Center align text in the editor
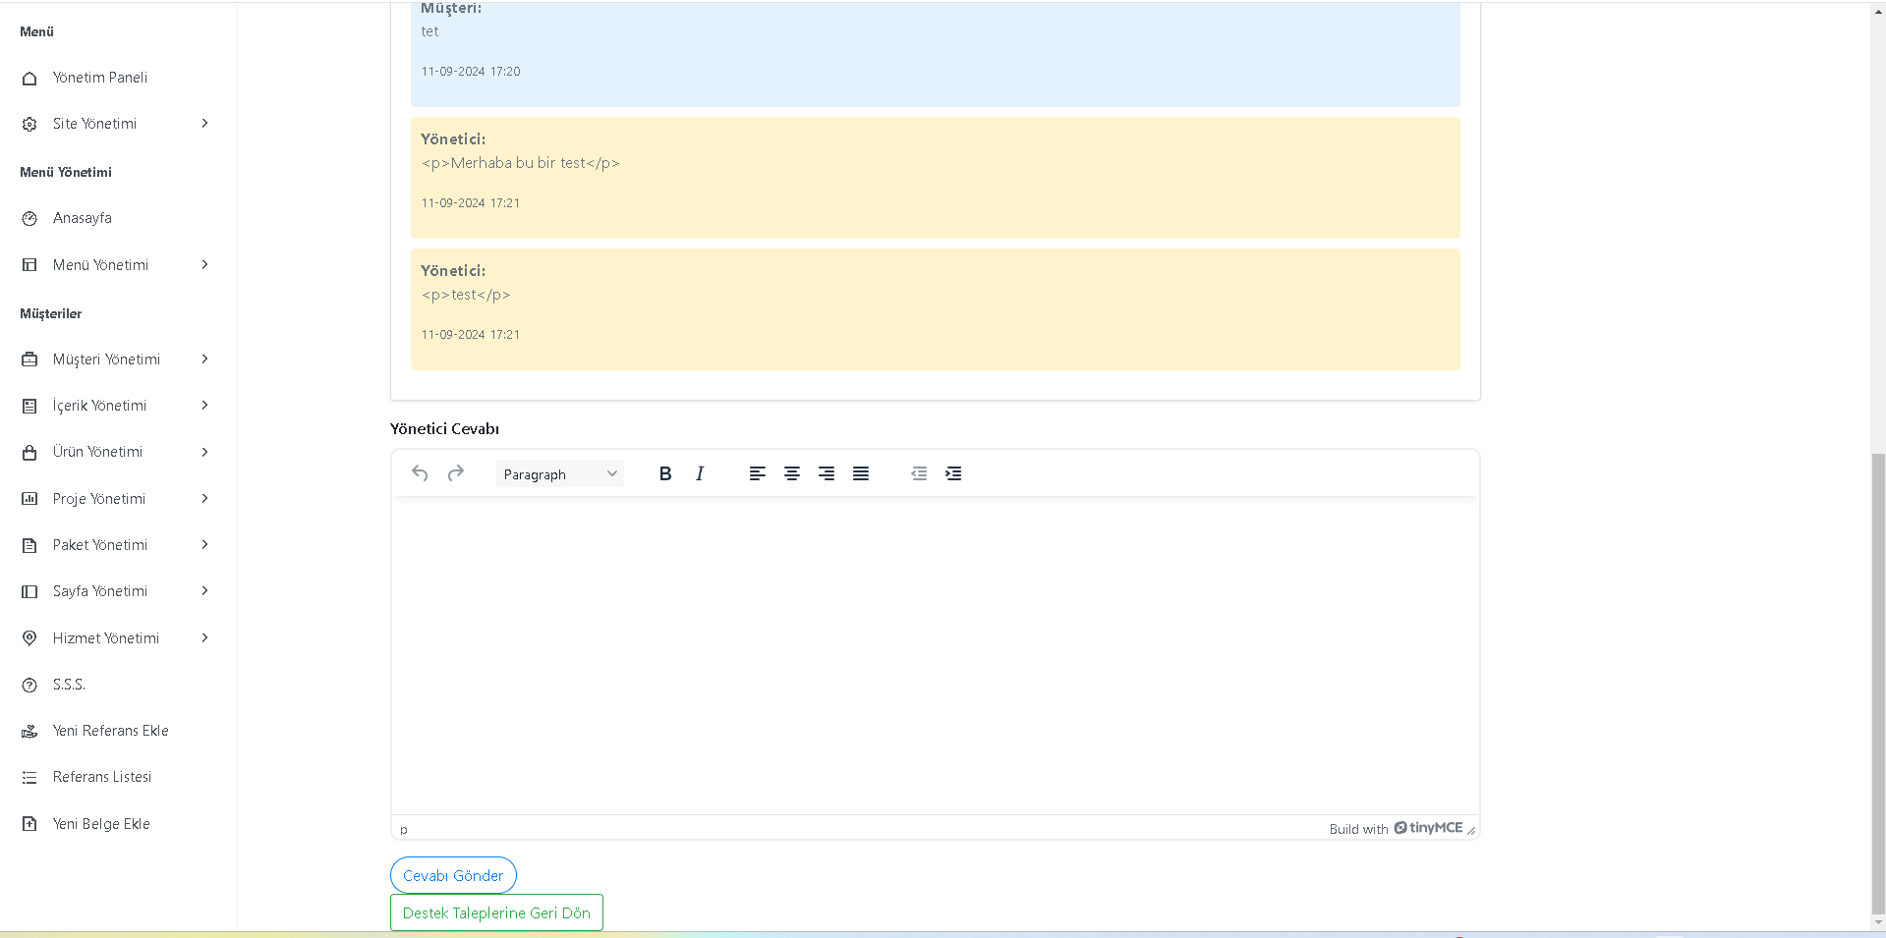Viewport: 1886px width, 938px height. (791, 473)
